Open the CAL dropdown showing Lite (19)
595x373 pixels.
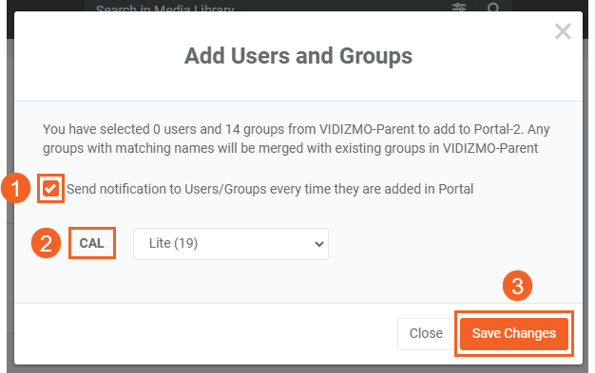tap(231, 244)
